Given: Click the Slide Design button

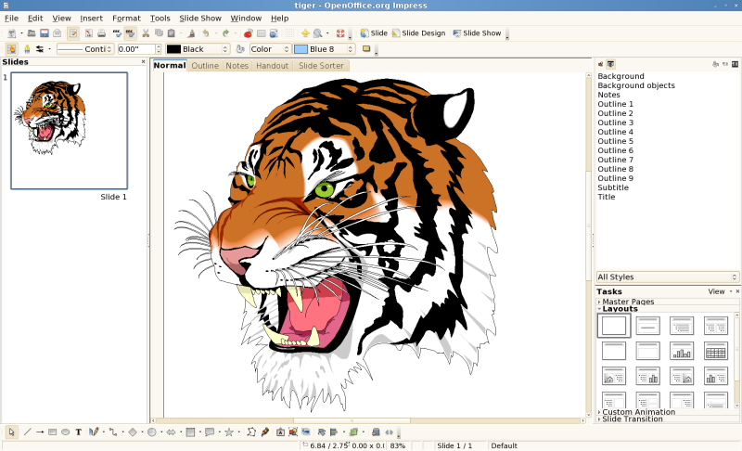Looking at the screenshot, I should click(x=418, y=33).
